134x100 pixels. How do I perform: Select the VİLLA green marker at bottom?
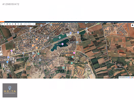tap(63, 68)
